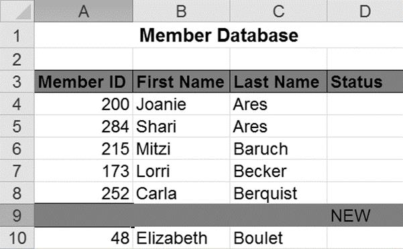This screenshot has width=403, height=249.
Task: Select the cell with member ID 173
Action: click(84, 170)
